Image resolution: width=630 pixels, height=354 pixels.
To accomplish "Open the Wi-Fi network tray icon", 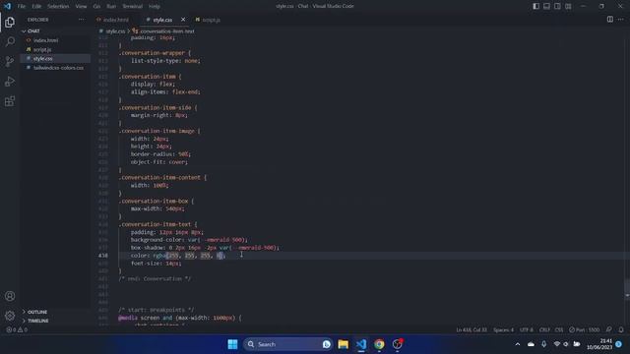I will tap(557, 344).
